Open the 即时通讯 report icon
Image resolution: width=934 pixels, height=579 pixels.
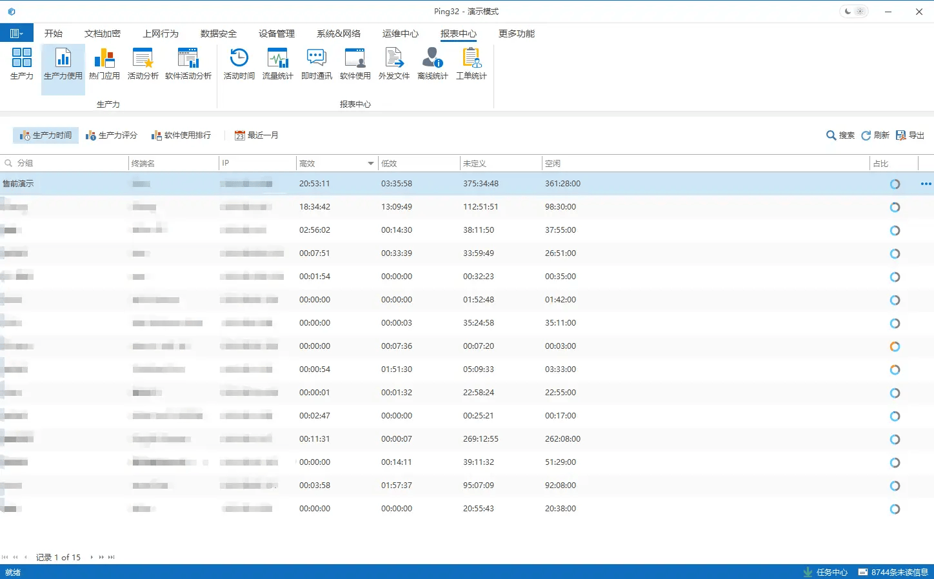(x=316, y=64)
